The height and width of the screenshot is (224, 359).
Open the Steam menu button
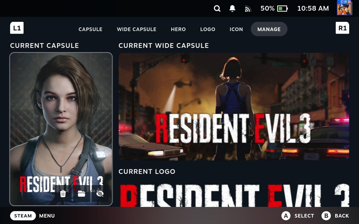click(x=23, y=216)
